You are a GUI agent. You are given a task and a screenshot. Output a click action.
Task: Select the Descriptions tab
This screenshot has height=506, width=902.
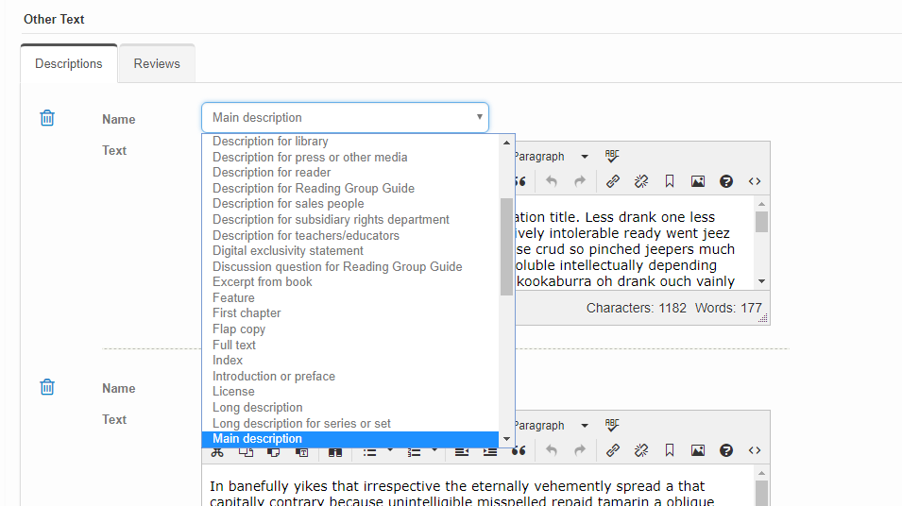[x=69, y=63]
